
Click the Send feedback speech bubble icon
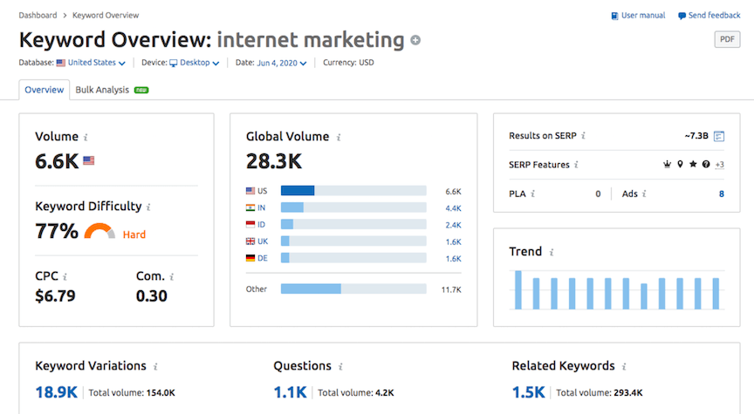(x=682, y=16)
